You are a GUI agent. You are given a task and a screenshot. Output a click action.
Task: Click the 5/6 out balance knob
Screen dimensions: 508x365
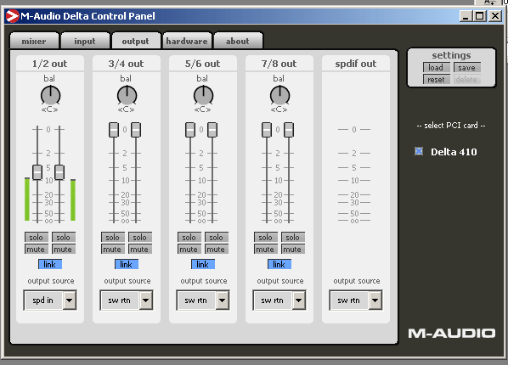click(204, 96)
